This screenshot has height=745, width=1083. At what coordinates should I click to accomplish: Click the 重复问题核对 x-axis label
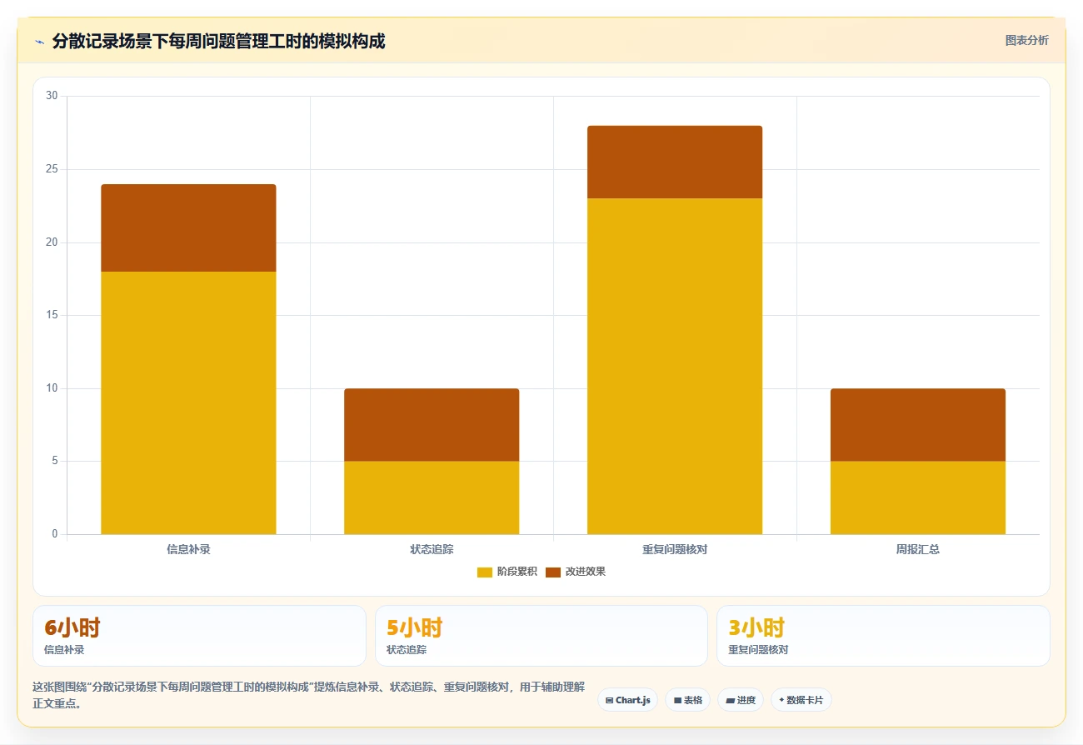click(675, 550)
